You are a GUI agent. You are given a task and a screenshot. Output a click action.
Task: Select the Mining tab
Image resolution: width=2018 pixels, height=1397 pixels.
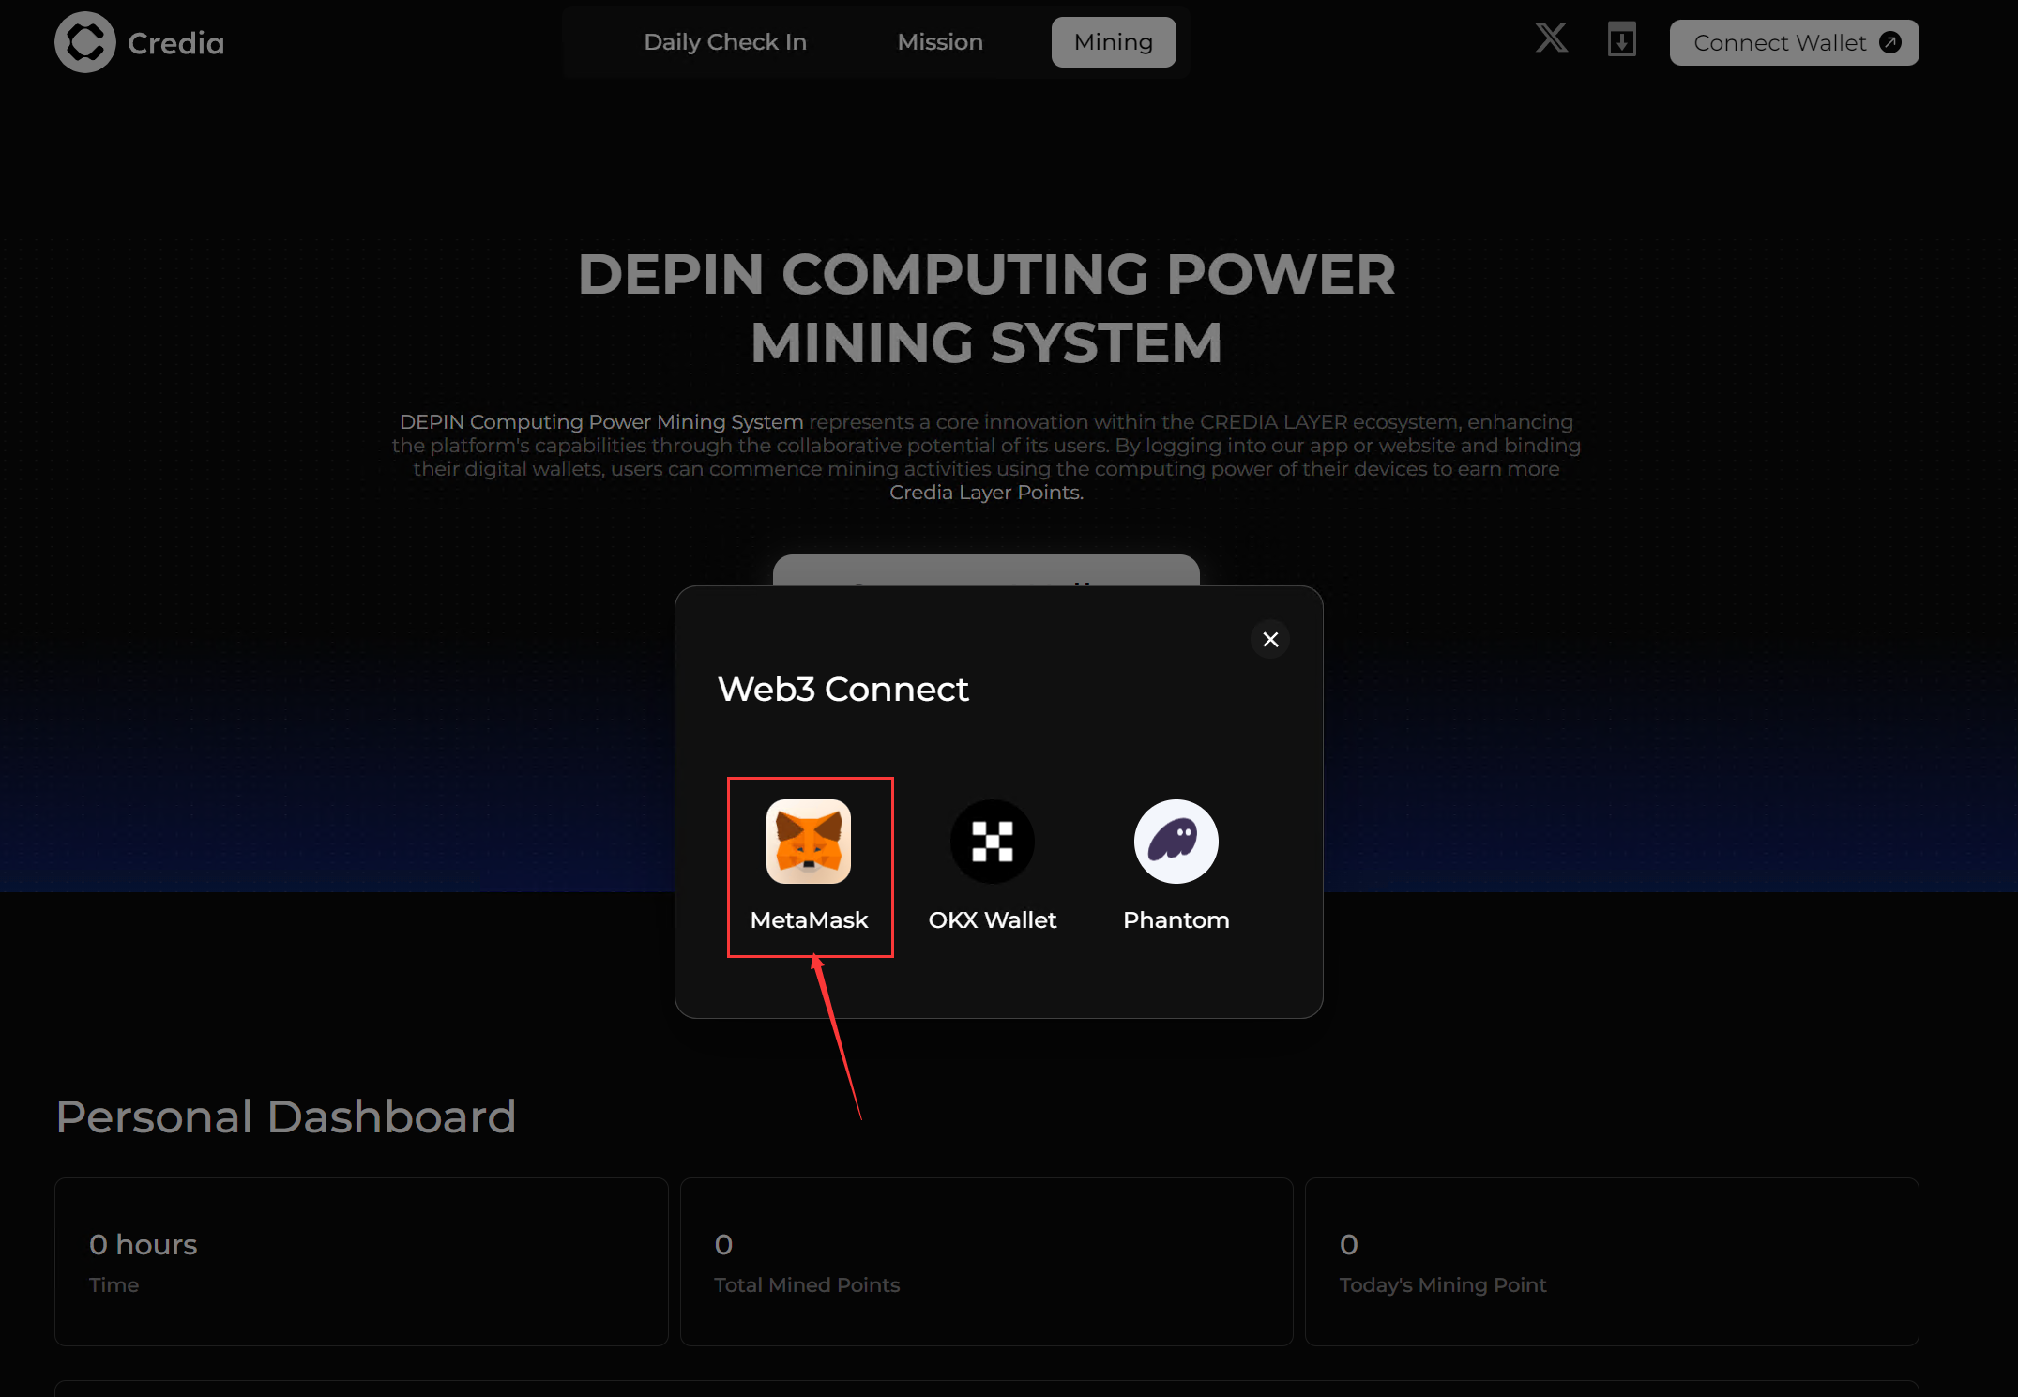(x=1114, y=42)
